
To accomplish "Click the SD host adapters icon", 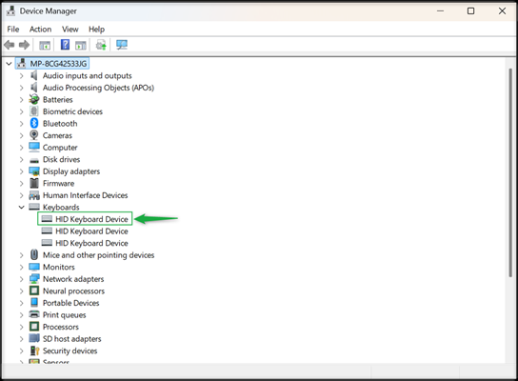I will click(x=34, y=338).
